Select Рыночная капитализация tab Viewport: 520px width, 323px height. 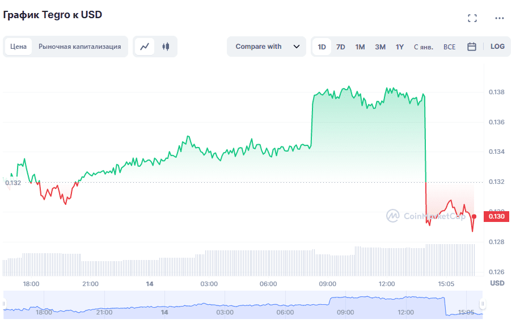tap(79, 47)
